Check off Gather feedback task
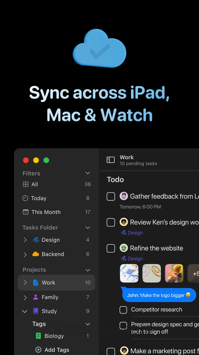Viewport: 199px width, 355px height. pyautogui.click(x=111, y=197)
